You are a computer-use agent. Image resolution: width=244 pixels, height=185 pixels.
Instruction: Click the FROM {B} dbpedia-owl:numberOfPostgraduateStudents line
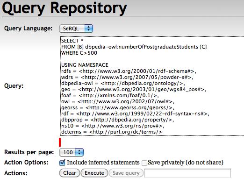pyautogui.click(x=134, y=47)
